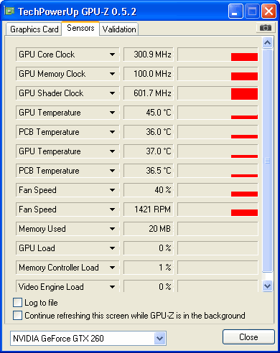The height and width of the screenshot is (353, 280).
Task: Switch to the Graphics Card tab
Action: [34, 29]
